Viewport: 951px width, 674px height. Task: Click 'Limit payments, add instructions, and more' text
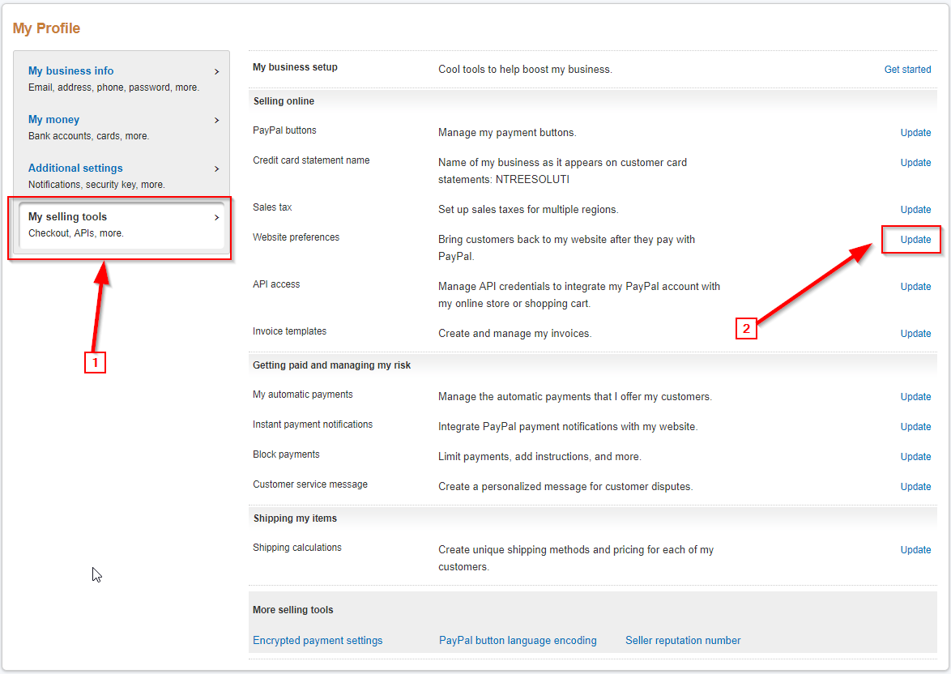tap(539, 457)
